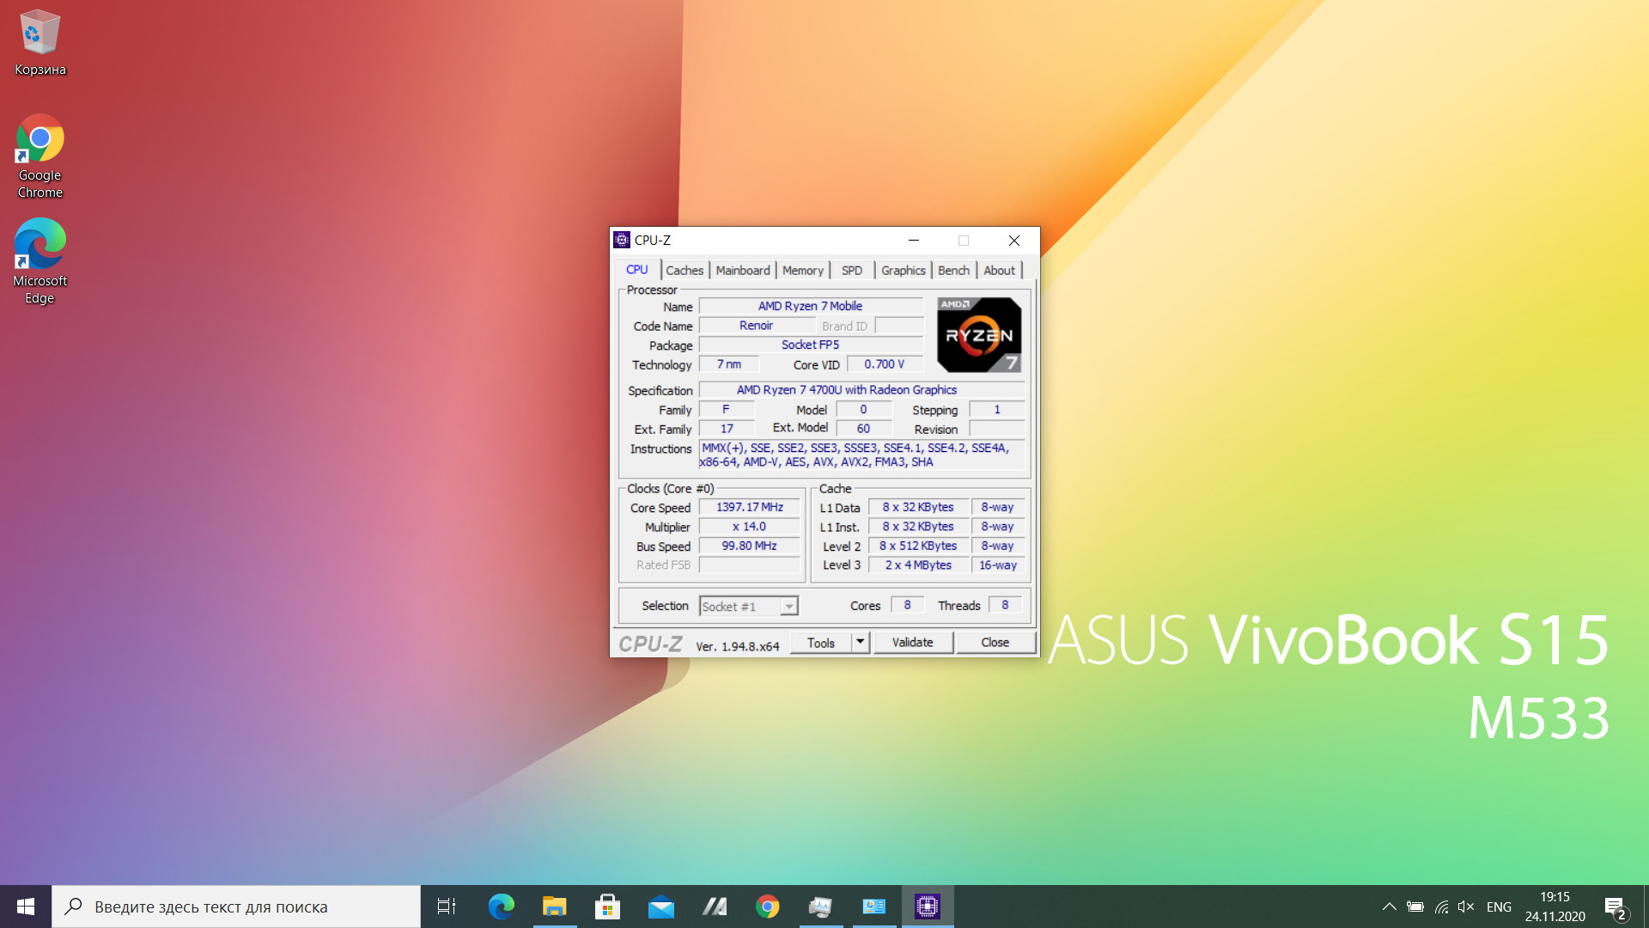Open the Windows Start menu
This screenshot has height=928, width=1649.
click(x=26, y=907)
